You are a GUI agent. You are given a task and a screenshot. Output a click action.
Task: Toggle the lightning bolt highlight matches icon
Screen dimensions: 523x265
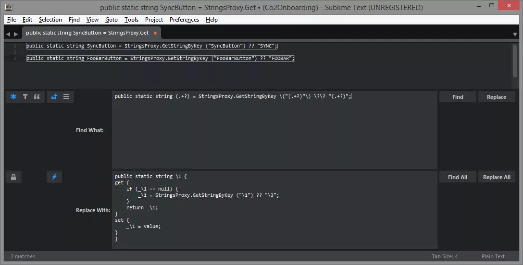(54, 177)
